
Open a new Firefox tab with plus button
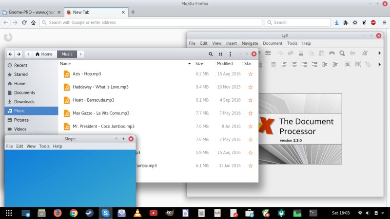pos(133,12)
